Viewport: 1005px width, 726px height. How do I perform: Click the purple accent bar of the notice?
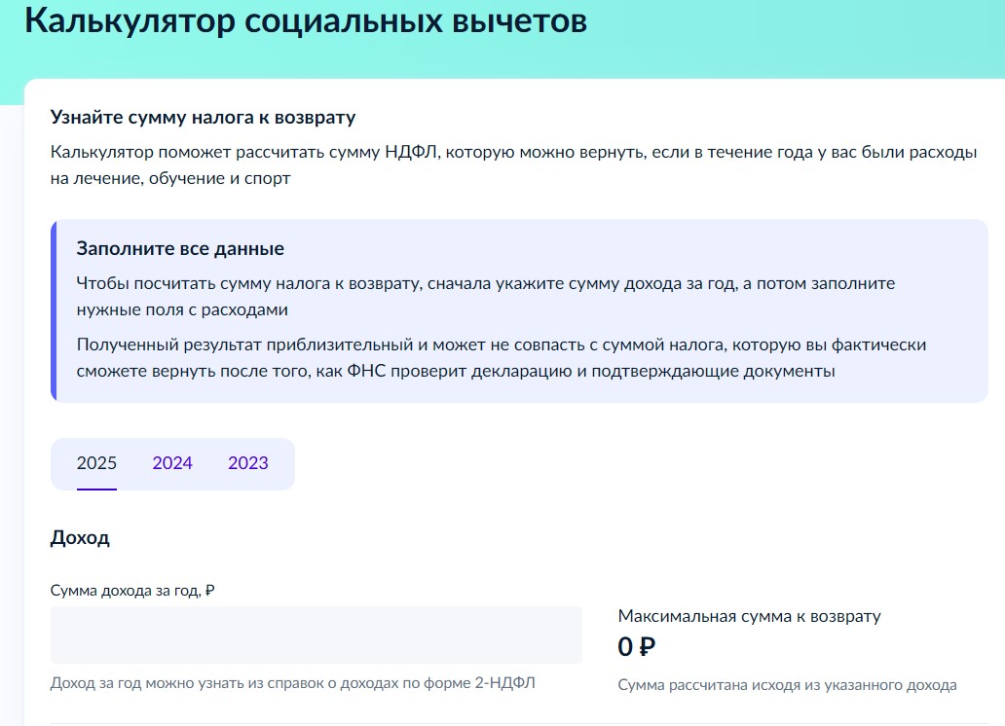(54, 311)
